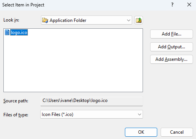Click the Look in label
The width and height of the screenshot is (196, 139).
click(x=11, y=20)
